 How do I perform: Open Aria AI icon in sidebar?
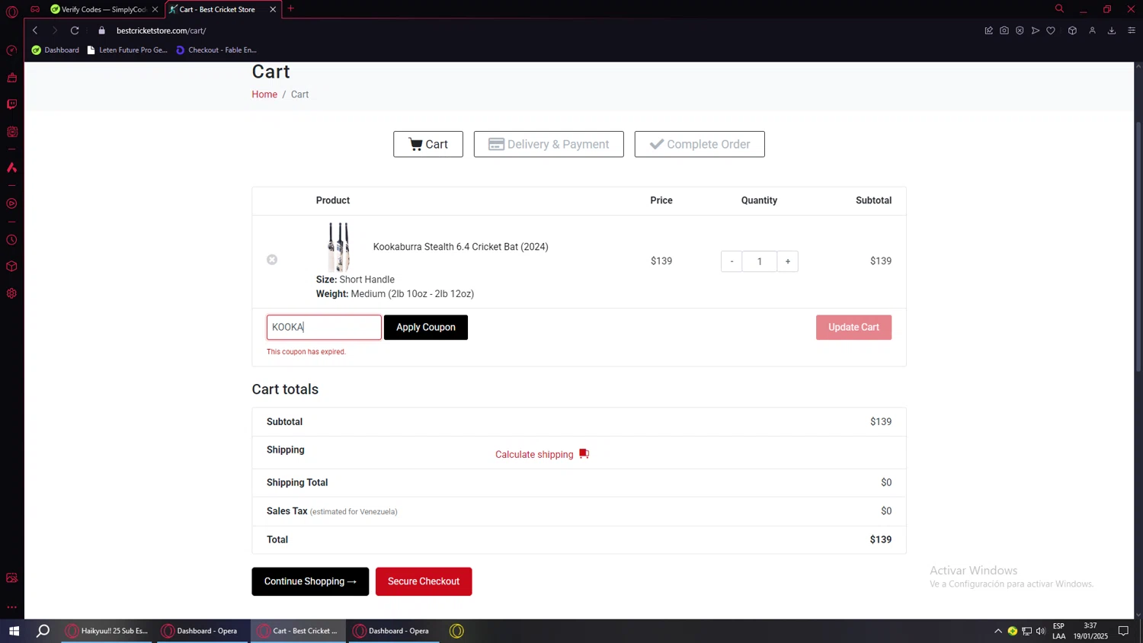pos(11,168)
